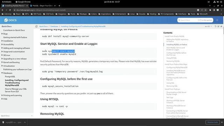224x126 pixels.
Task: Check the In this section checkbox
Action: 200,20
